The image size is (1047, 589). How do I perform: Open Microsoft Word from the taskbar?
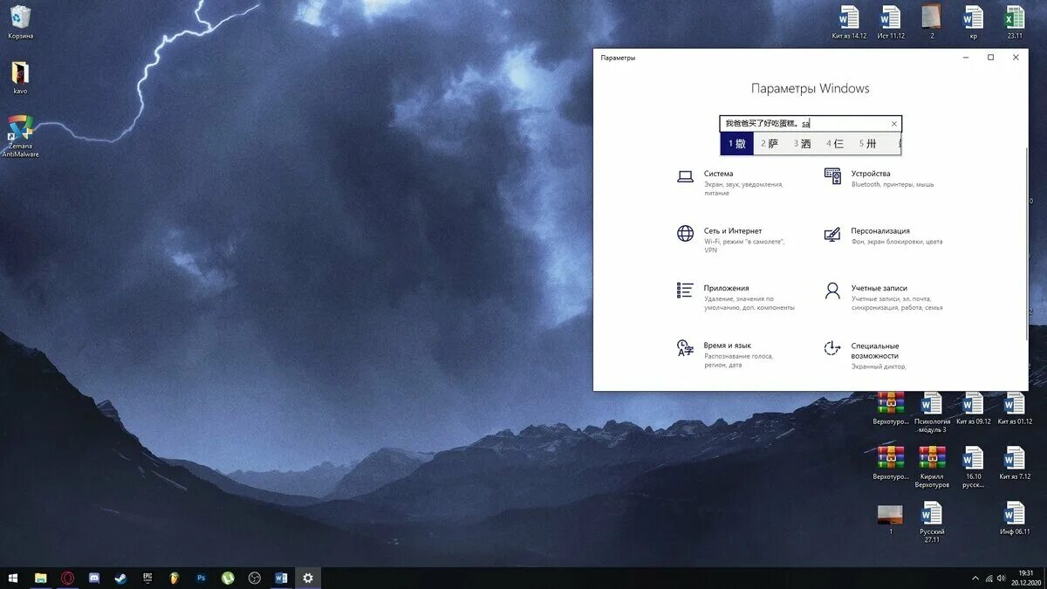tap(280, 577)
